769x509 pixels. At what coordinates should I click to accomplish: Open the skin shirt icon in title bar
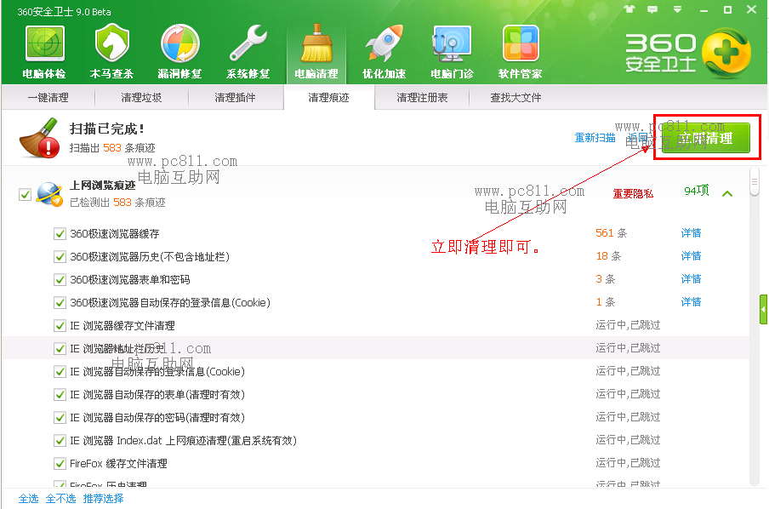pos(629,9)
